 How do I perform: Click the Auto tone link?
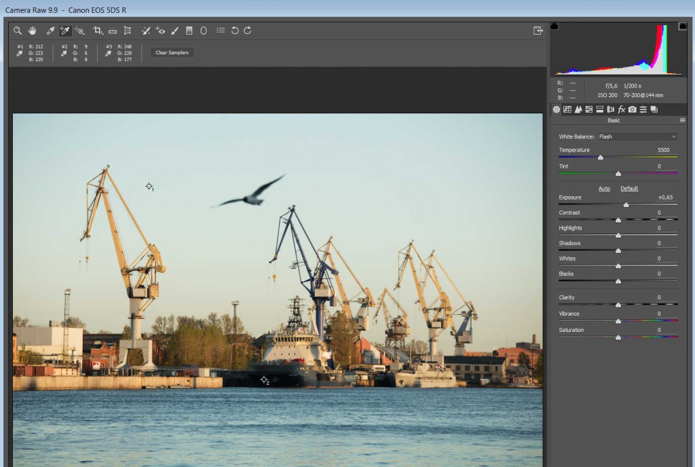click(x=604, y=189)
